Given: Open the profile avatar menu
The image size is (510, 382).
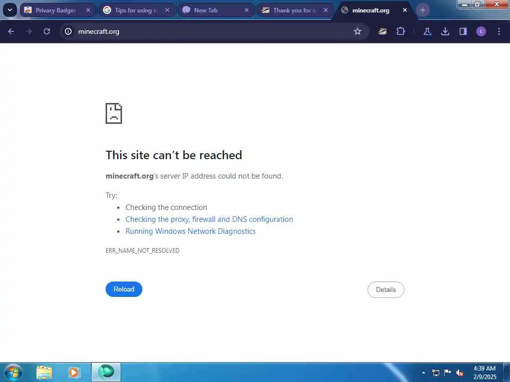Looking at the screenshot, I should tap(481, 31).
